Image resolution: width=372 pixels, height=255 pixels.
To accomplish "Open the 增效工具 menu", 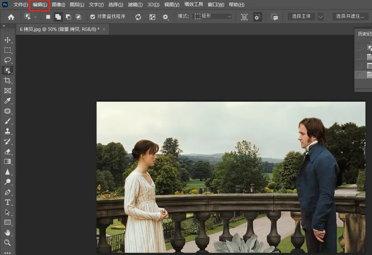I will click(194, 4).
